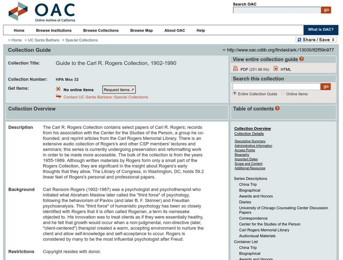Open Descriptive Summary link
343x260 pixels.
pos(250,141)
